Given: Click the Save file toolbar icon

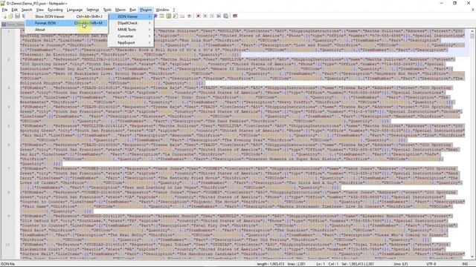Looking at the screenshot, I should pyautogui.click(x=17, y=16).
